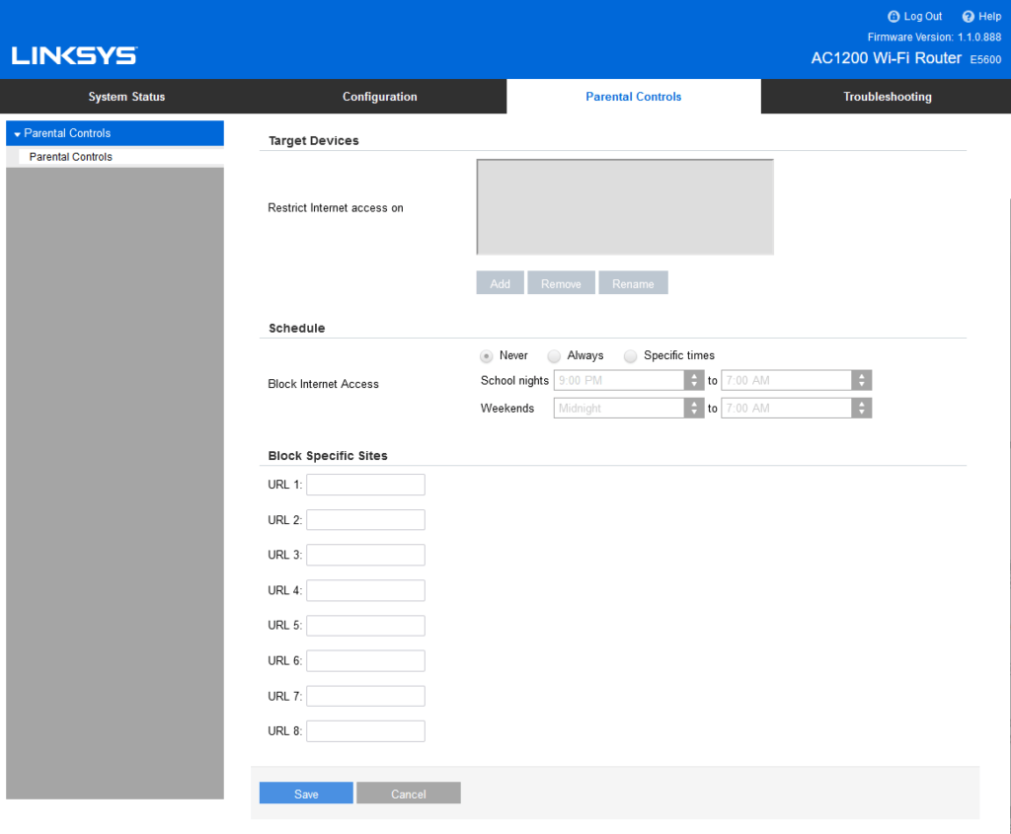This screenshot has width=1011, height=834.
Task: Click the School nights label
Action: point(514,381)
